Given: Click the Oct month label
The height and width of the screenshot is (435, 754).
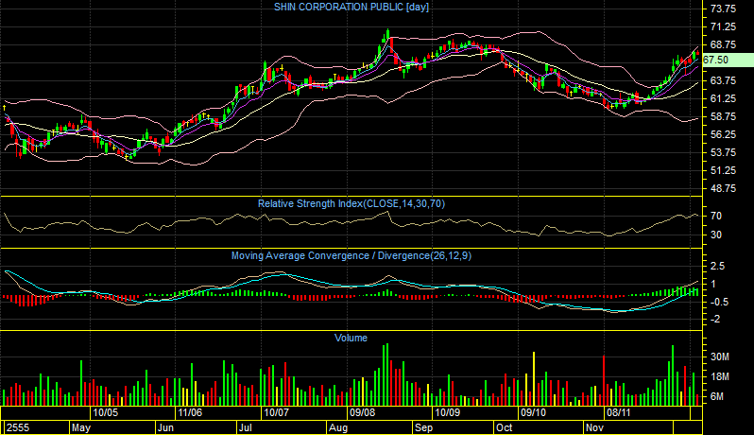Looking at the screenshot, I should (504, 427).
